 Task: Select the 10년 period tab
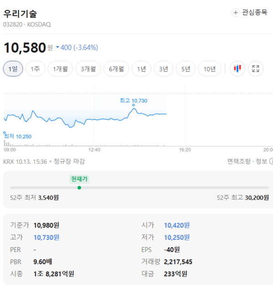(x=209, y=69)
